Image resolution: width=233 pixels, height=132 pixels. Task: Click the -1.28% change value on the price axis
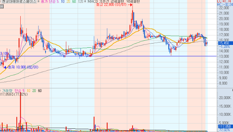click(224, 46)
